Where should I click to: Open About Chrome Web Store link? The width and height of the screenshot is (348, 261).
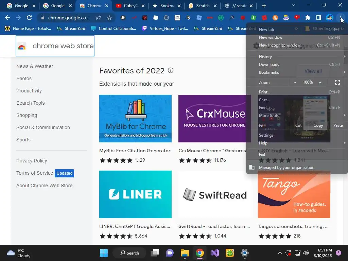45,186
